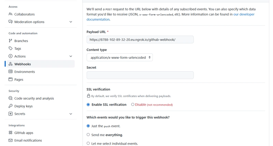The height and width of the screenshot is (146, 273).
Task: Click the Actions play icon
Action: [x=11, y=56]
